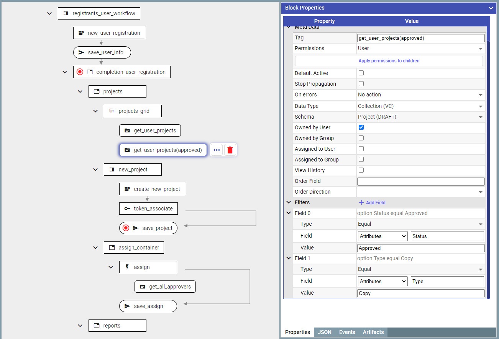Screen dimensions: 499x339
Task: Click the get_all_approvers folder icon
Action: pyautogui.click(x=143, y=287)
